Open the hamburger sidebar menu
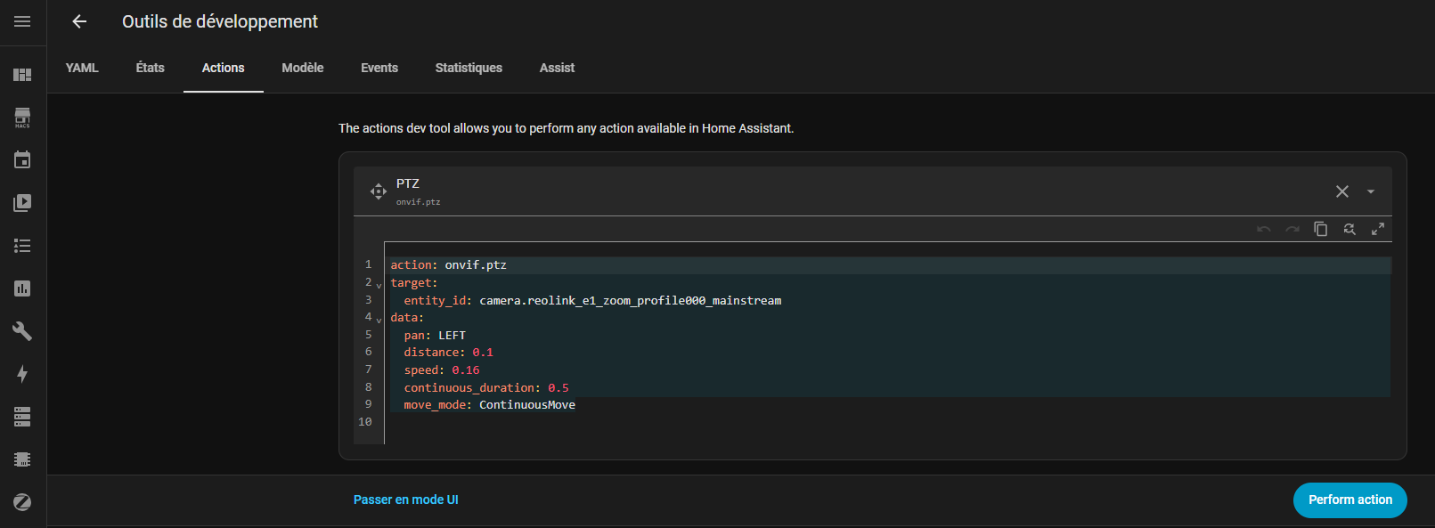The width and height of the screenshot is (1435, 528). (x=22, y=21)
